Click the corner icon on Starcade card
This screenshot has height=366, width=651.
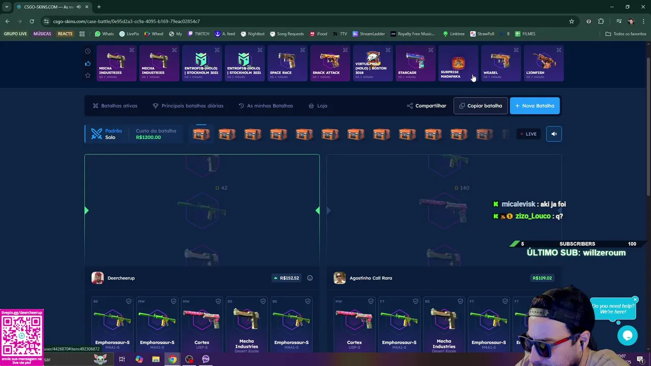pos(431,50)
